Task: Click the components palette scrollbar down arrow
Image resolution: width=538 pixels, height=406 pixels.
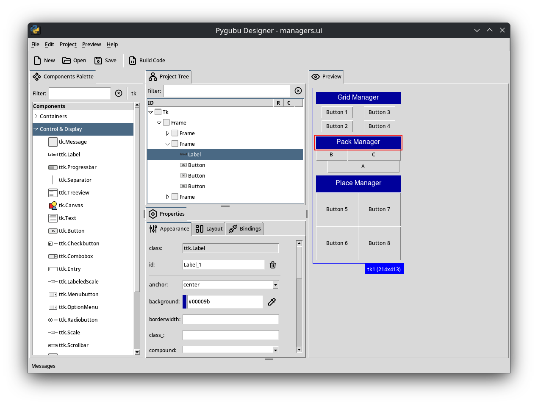Action: pyautogui.click(x=137, y=352)
